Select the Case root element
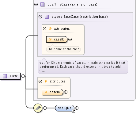Viewport: 136px width, 114px height. pos(10,76)
